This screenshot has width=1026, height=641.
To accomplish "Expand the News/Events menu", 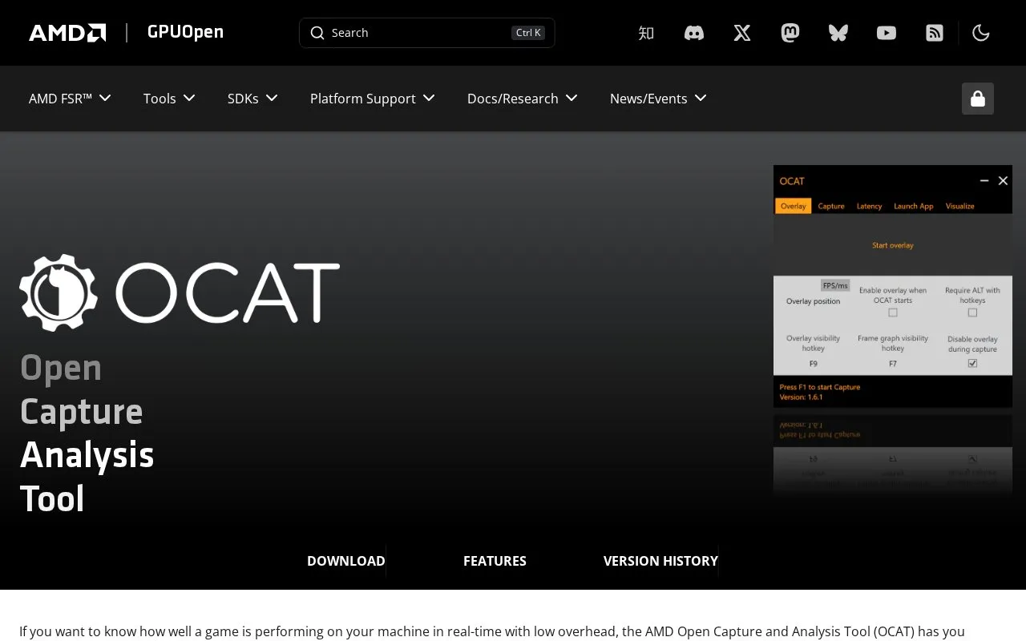I will click(x=658, y=99).
